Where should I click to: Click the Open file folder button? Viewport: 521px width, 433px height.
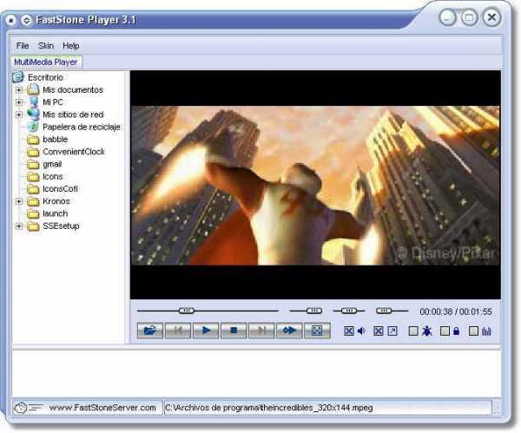[x=149, y=331]
